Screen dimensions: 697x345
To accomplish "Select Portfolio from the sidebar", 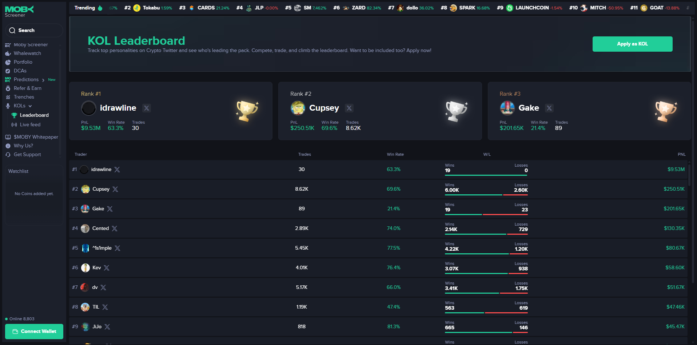I will (23, 62).
